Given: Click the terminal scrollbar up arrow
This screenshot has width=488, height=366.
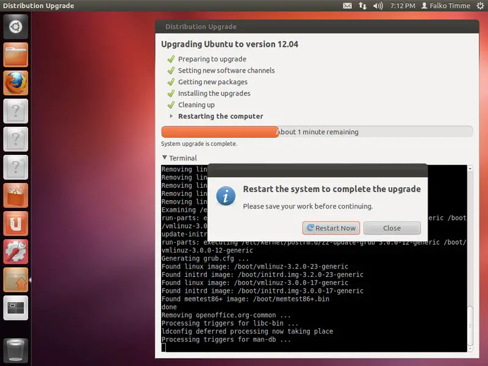Looking at the screenshot, I should [470, 168].
